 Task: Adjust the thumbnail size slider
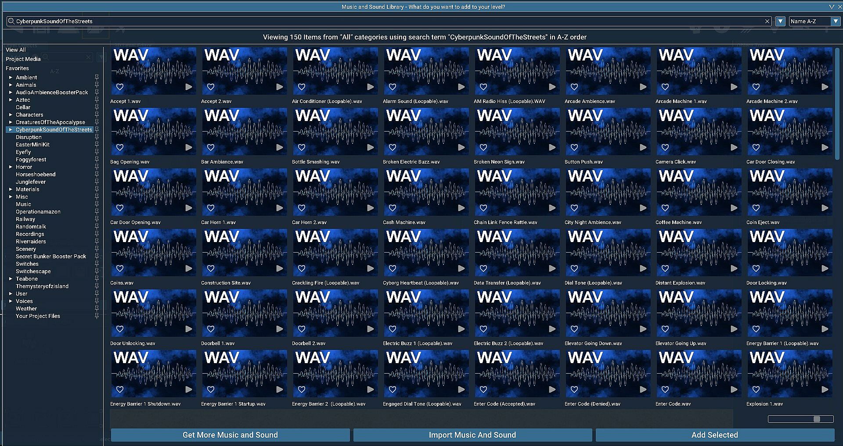click(816, 419)
